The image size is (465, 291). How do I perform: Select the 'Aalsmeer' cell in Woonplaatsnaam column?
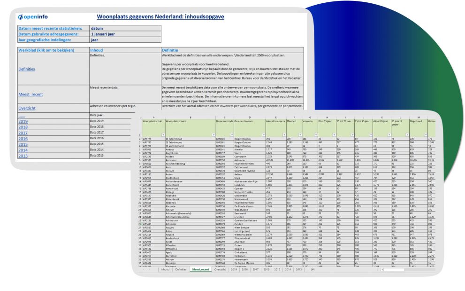point(191,160)
